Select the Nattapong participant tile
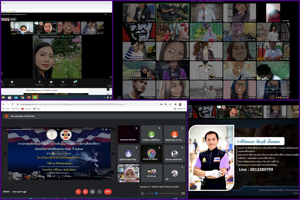Image resolution: width=300 pixels, height=200 pixels. 172,32
